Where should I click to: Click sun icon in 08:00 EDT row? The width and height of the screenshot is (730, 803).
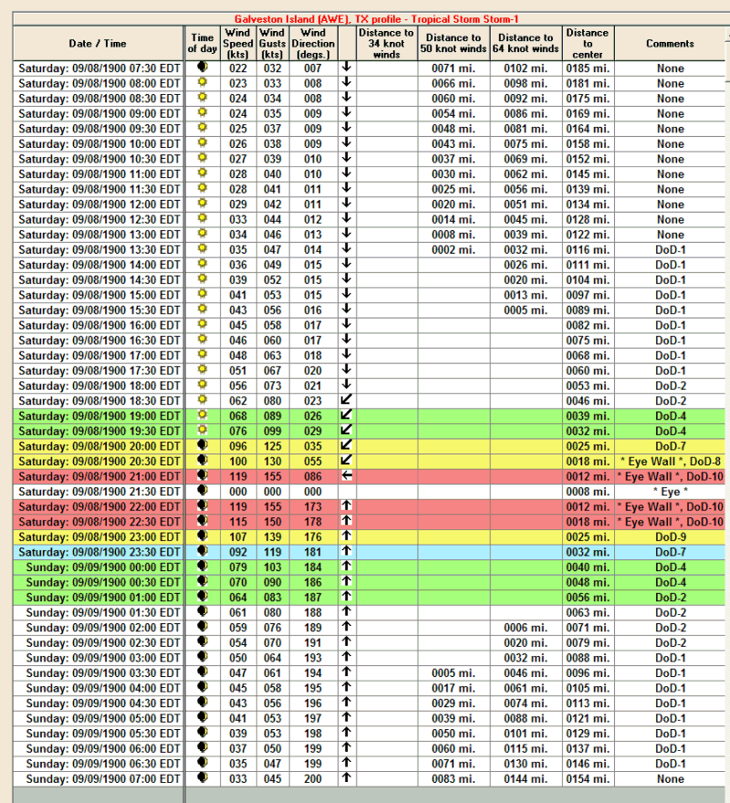(x=203, y=82)
